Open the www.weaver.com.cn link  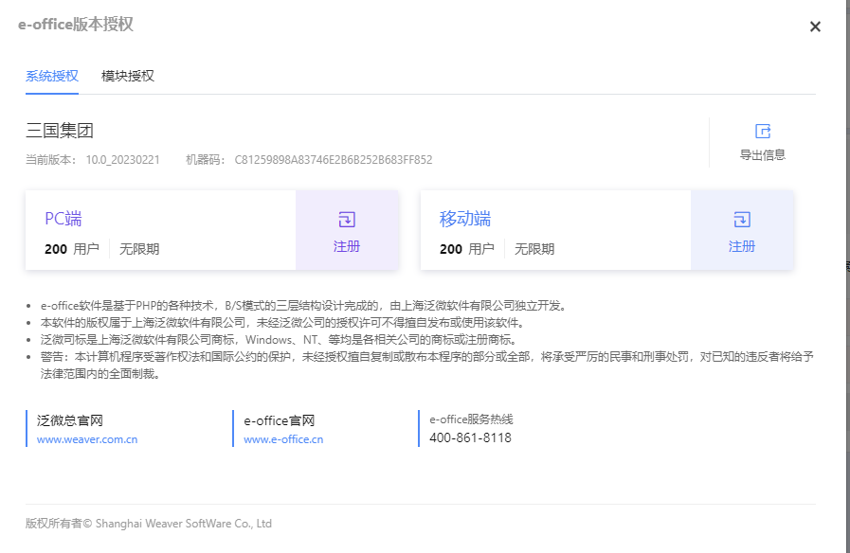87,439
